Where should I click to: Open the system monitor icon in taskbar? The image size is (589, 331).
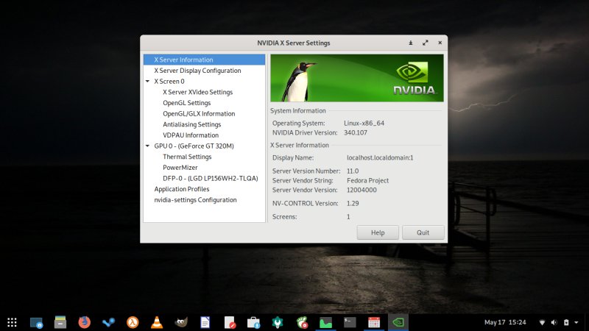click(325, 322)
